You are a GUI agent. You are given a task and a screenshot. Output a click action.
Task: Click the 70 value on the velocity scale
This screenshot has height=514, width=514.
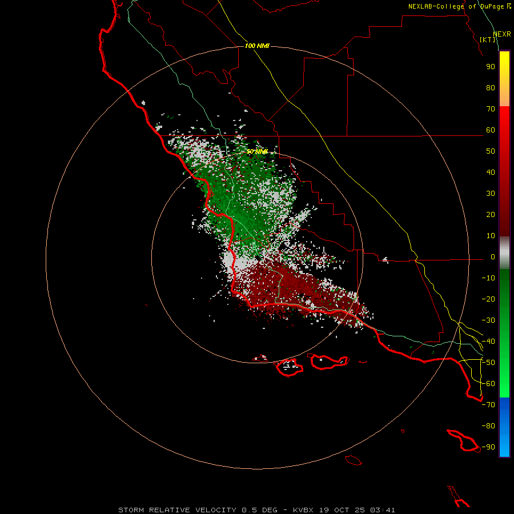point(491,109)
